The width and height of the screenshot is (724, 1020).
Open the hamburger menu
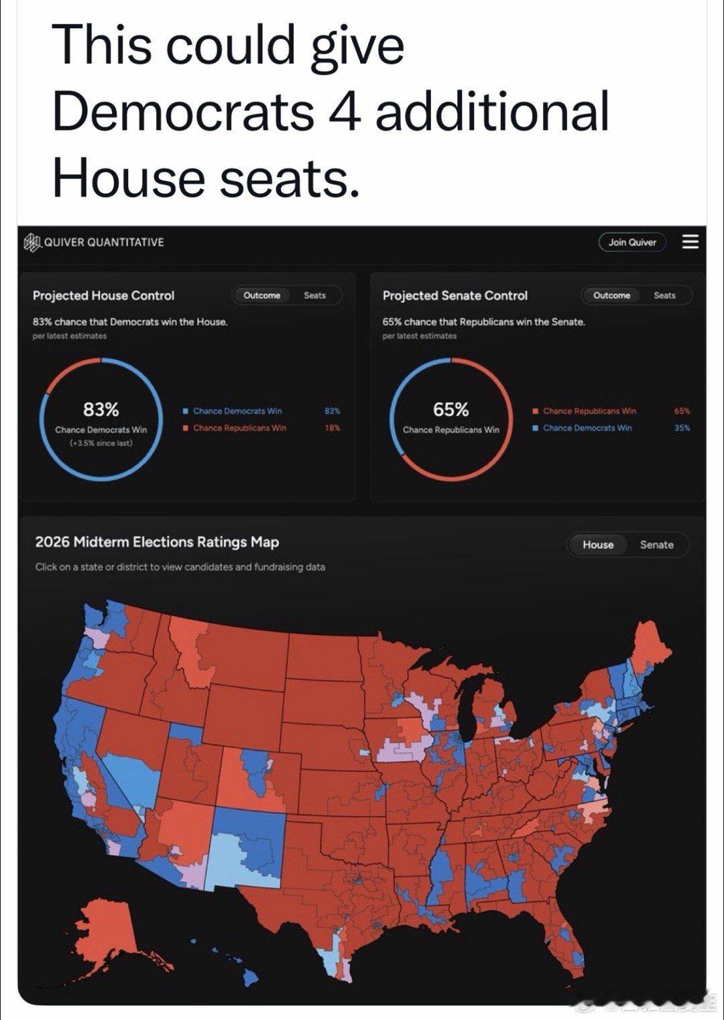click(690, 242)
